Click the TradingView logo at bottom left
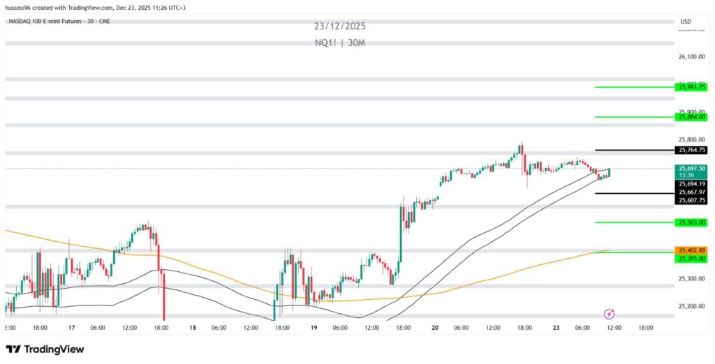Image resolution: width=715 pixels, height=364 pixels. click(45, 349)
